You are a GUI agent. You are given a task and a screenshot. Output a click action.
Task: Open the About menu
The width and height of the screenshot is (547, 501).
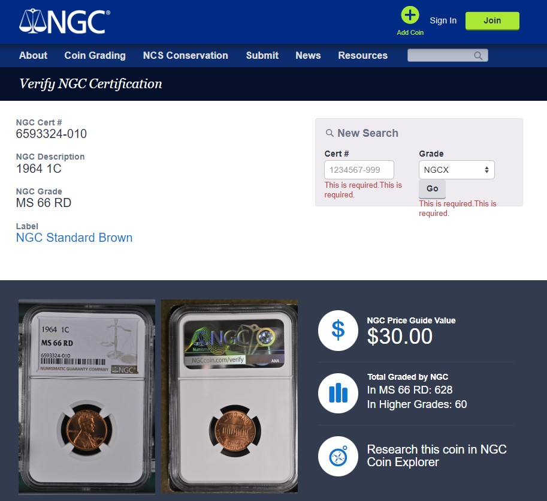(33, 55)
